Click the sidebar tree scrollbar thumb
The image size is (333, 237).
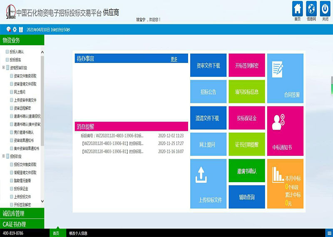[x=42, y=101]
